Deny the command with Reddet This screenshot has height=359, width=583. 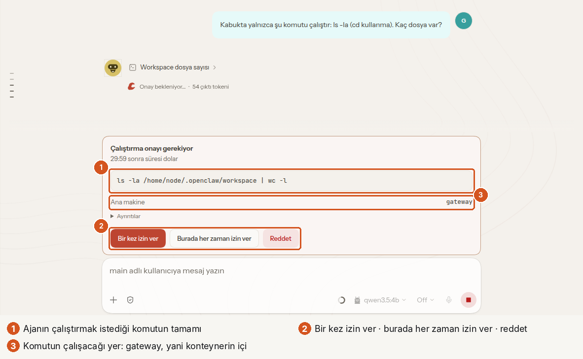281,238
